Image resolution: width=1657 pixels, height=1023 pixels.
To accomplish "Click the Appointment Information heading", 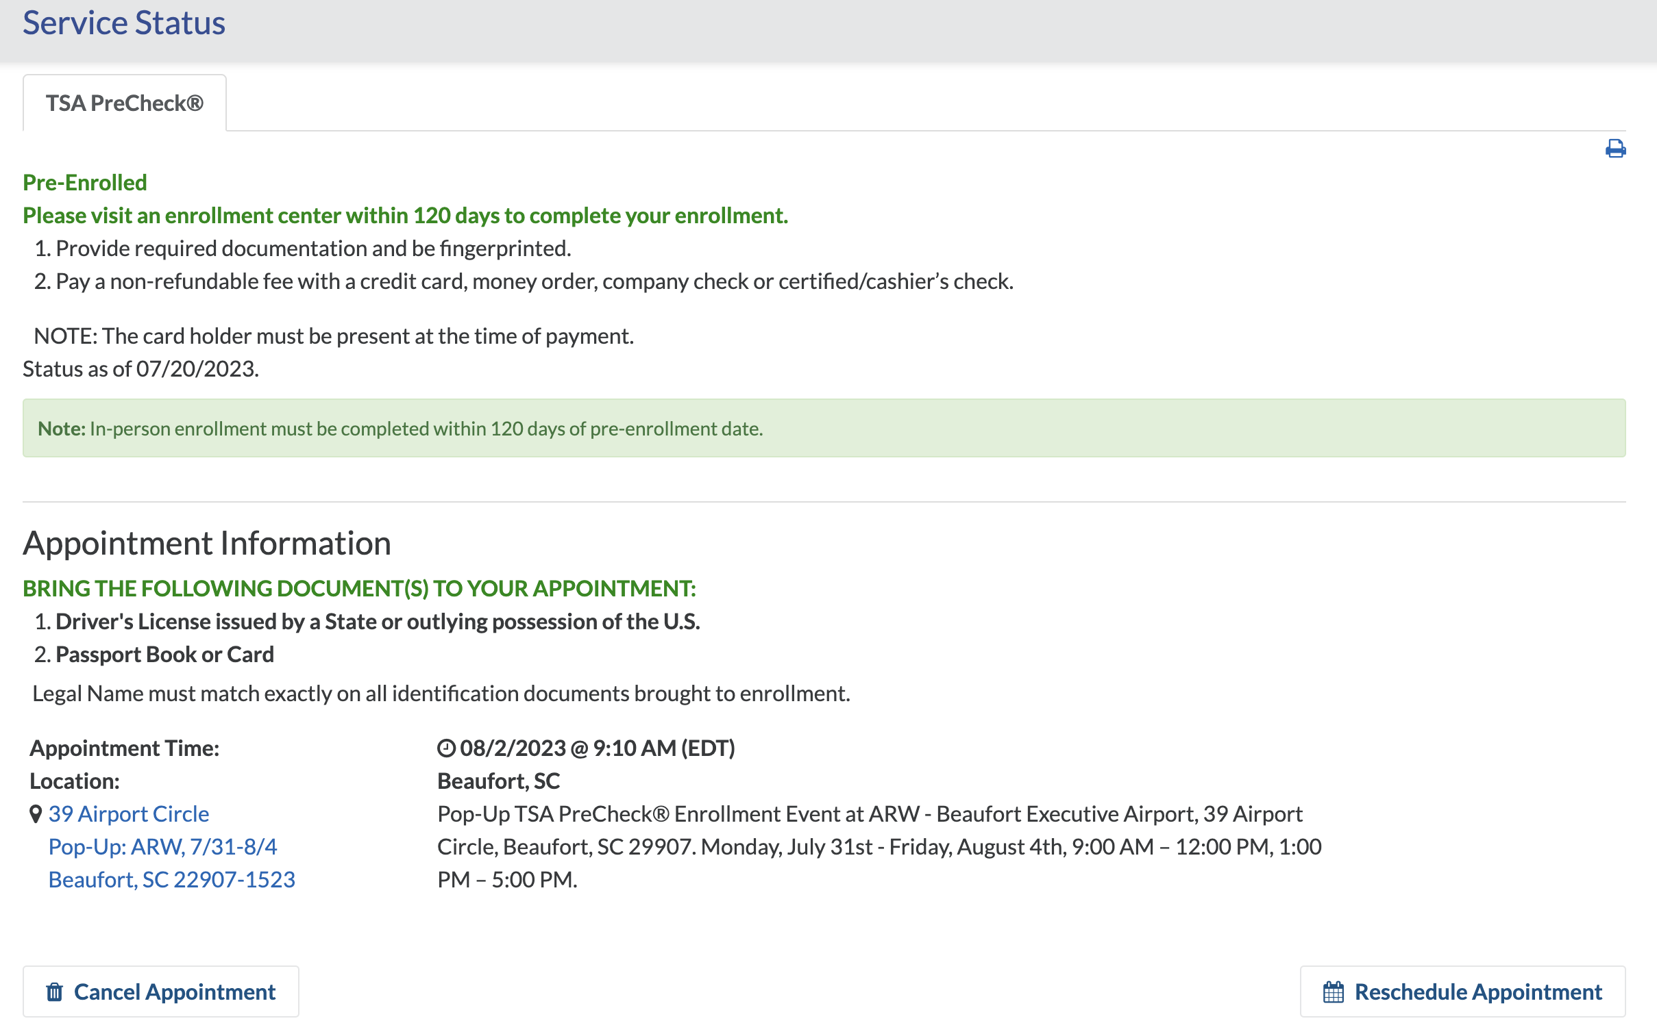I will (207, 543).
